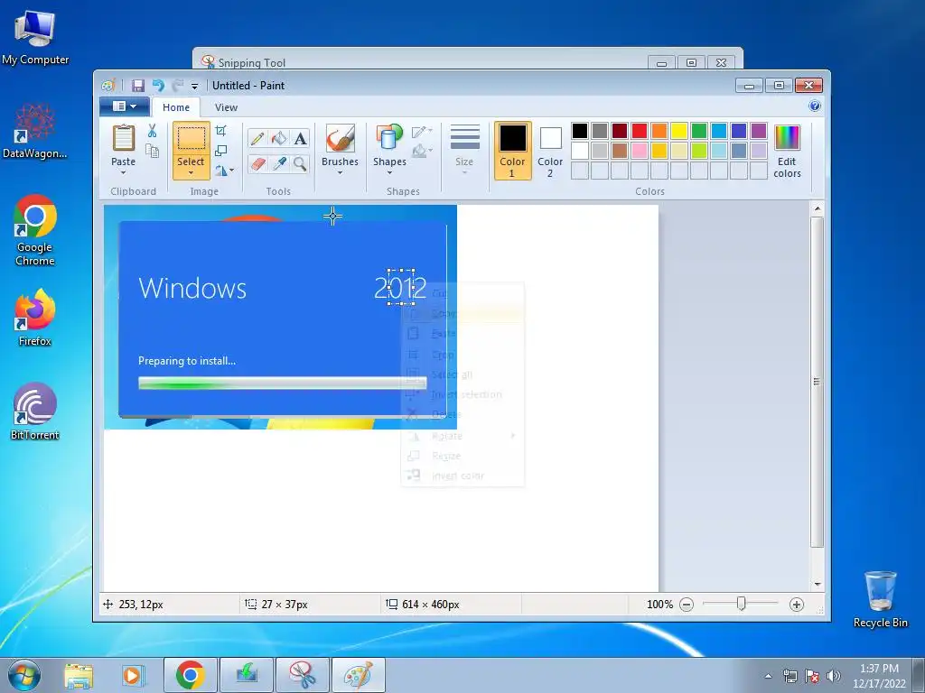Image resolution: width=925 pixels, height=693 pixels.
Task: Select the Eraser tool
Action: click(x=257, y=163)
